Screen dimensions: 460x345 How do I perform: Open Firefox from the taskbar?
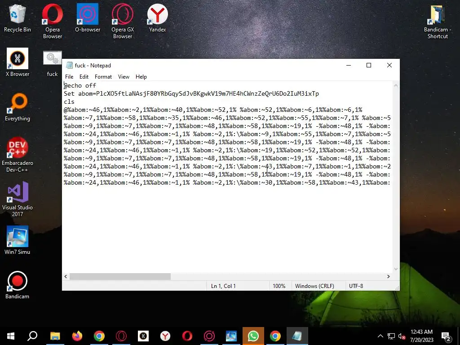tap(77, 336)
